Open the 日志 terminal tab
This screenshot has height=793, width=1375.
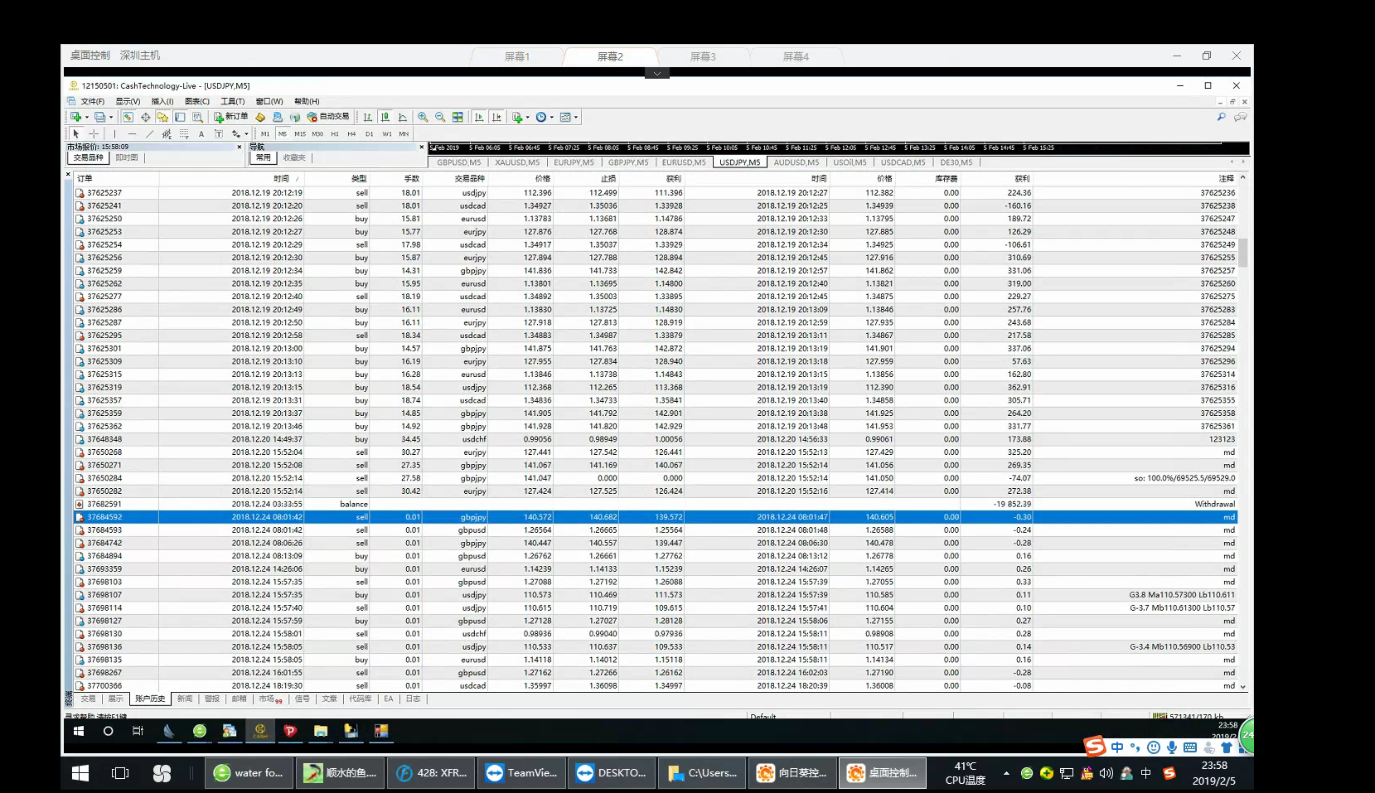[413, 699]
